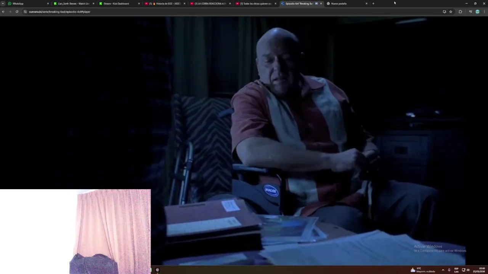View site information icon in address bar
The image size is (488, 274).
click(25, 12)
